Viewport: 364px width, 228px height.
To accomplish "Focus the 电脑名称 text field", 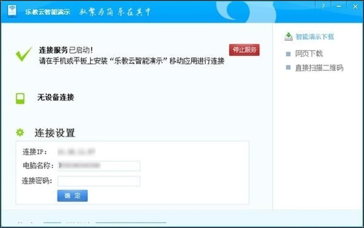I will (x=99, y=166).
